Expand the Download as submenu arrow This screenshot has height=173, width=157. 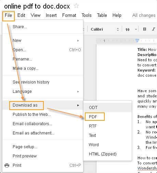(x=78, y=105)
